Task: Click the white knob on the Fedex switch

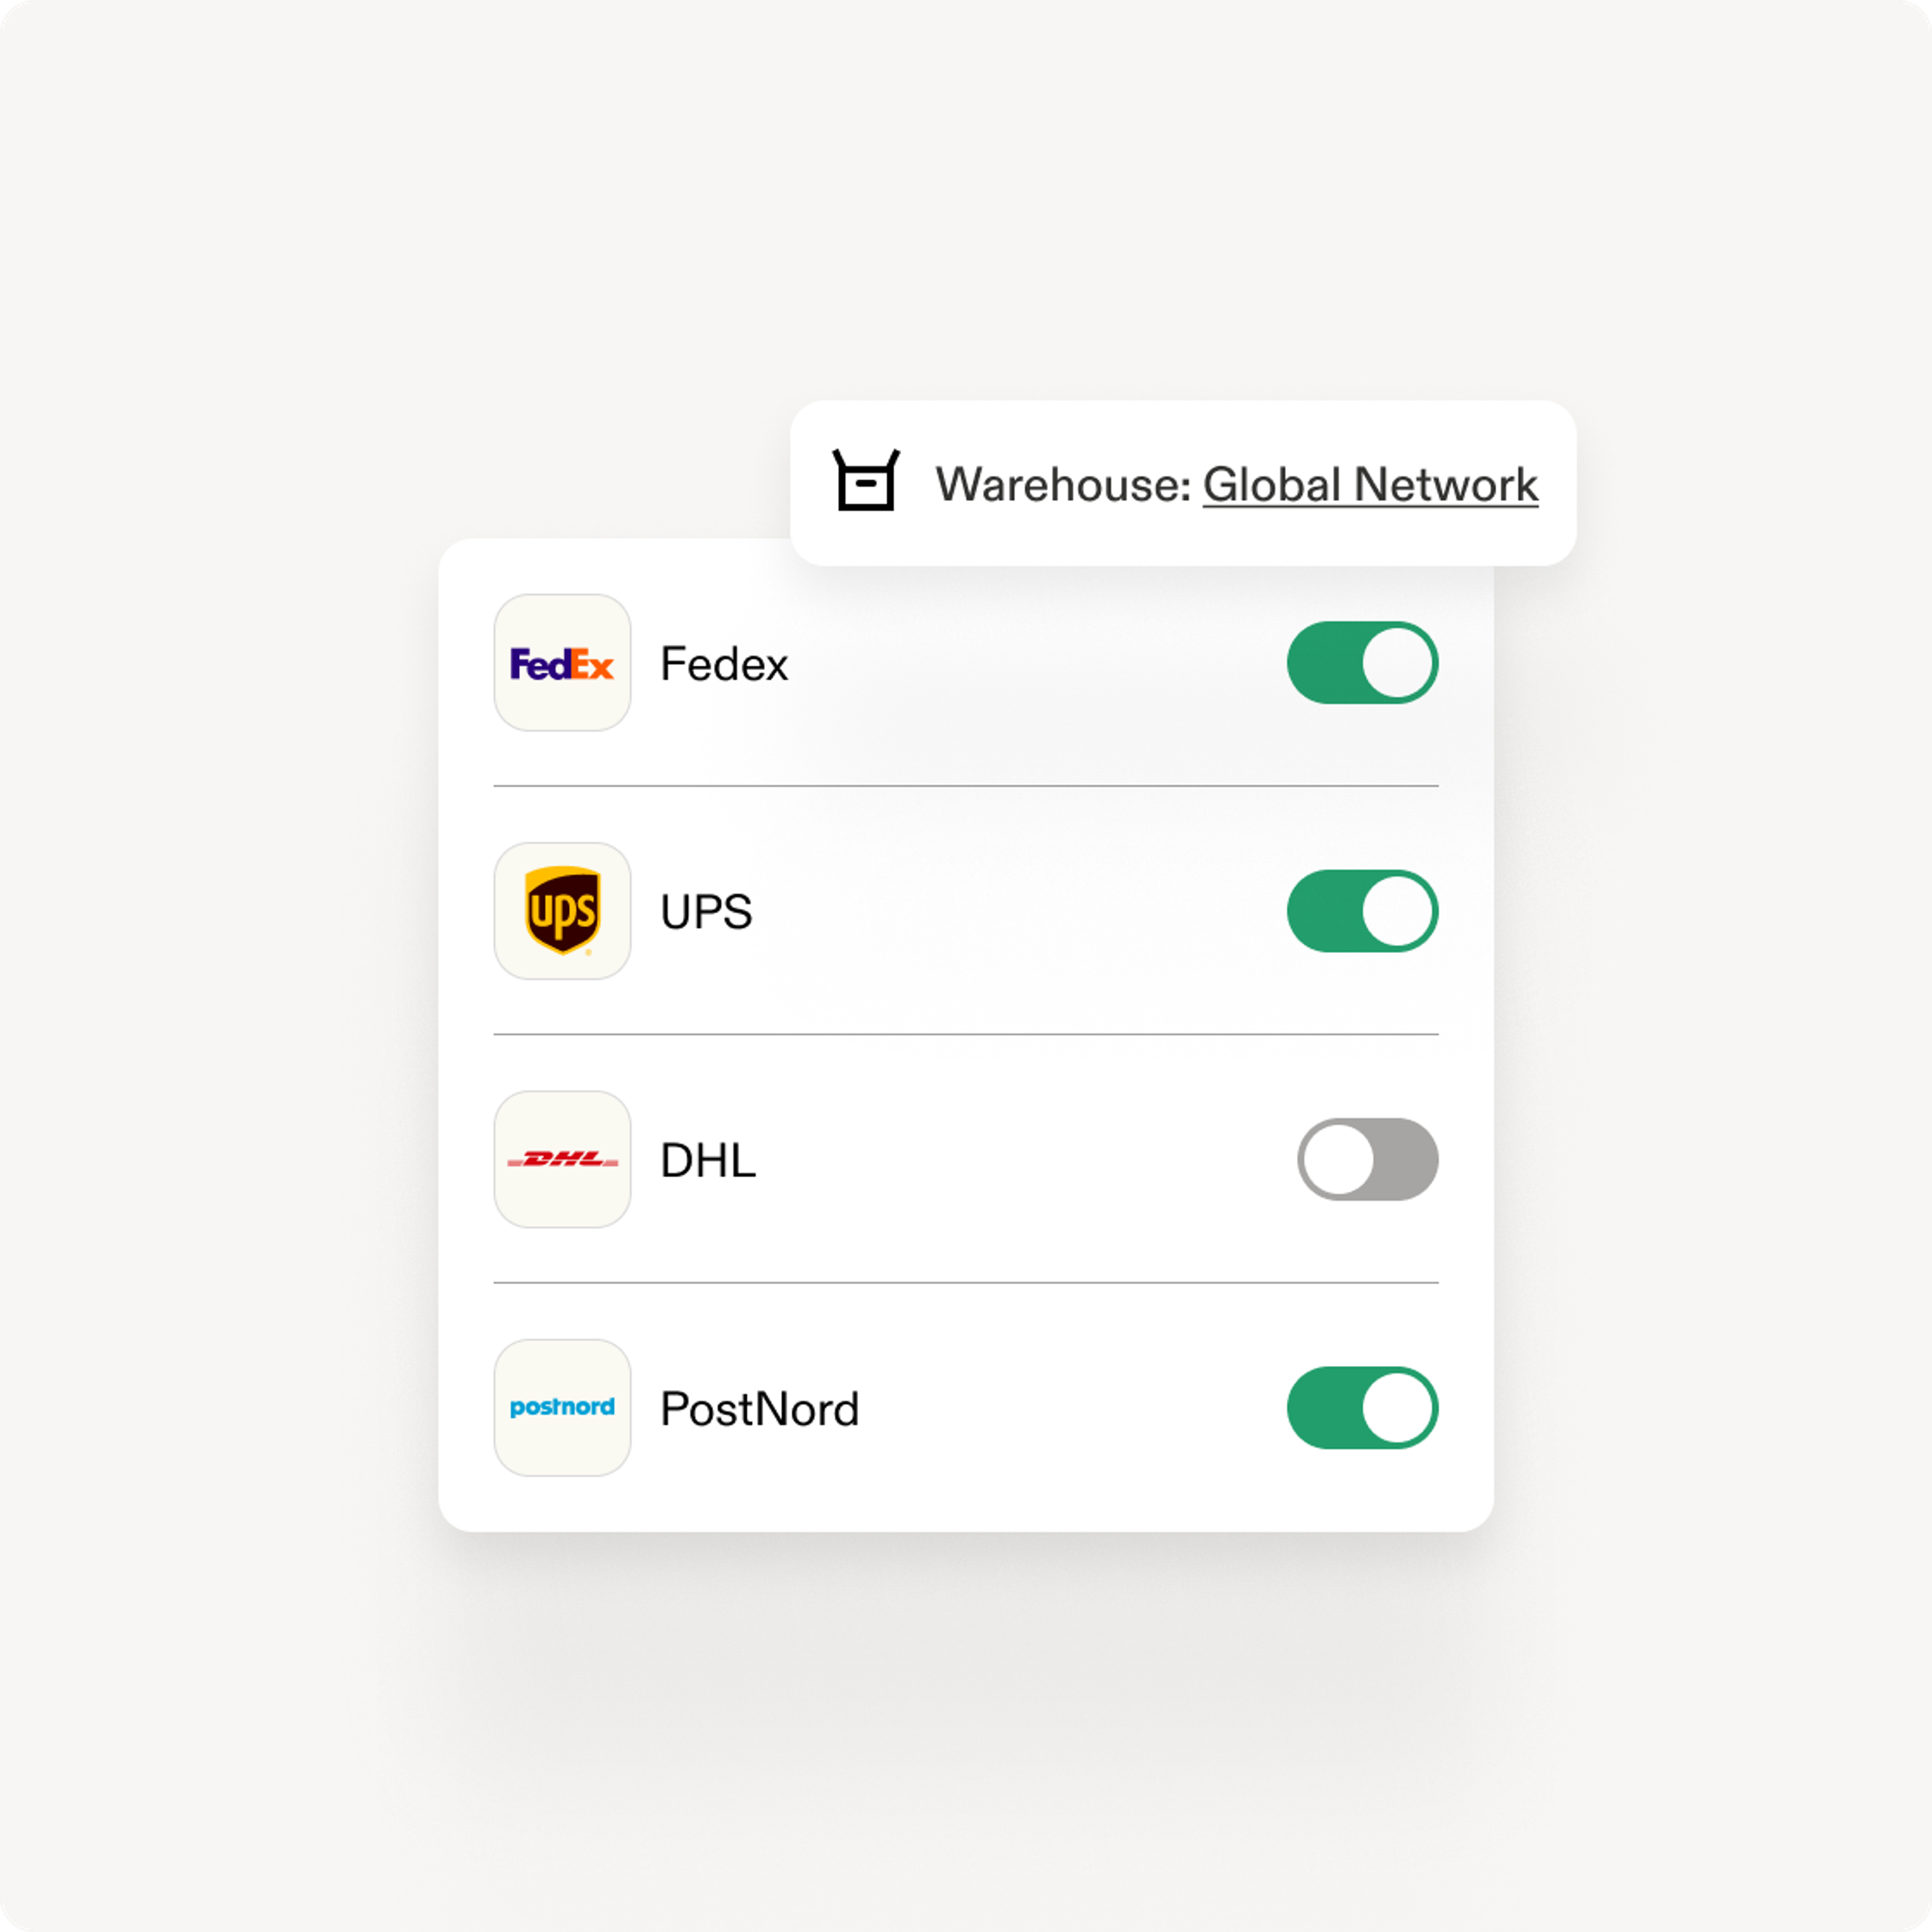Action: pos(1397,663)
